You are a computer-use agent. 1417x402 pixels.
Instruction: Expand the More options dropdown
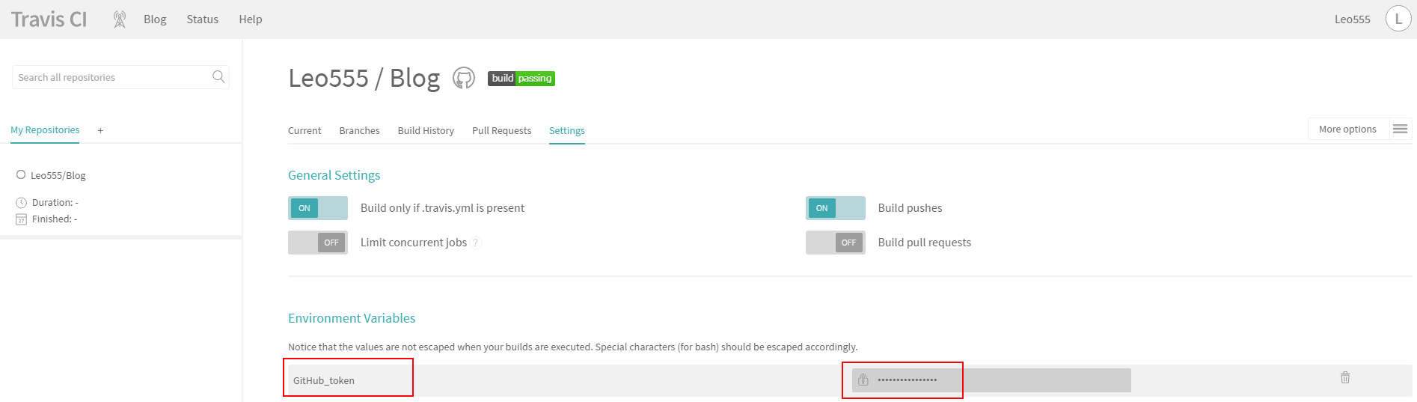(x=1347, y=129)
